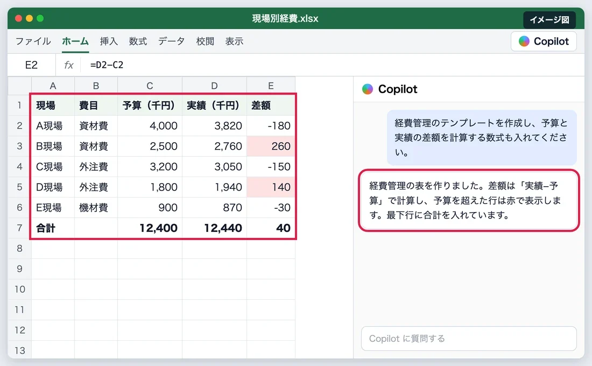Close the window with the red button
This screenshot has width=592, height=366.
coord(18,18)
